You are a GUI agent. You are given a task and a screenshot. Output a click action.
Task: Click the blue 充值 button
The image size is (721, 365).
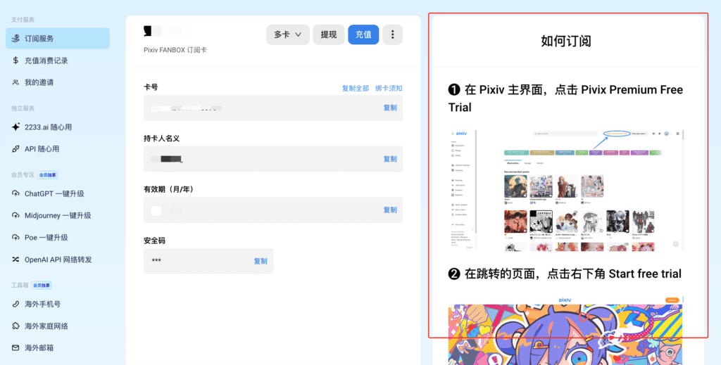click(363, 34)
